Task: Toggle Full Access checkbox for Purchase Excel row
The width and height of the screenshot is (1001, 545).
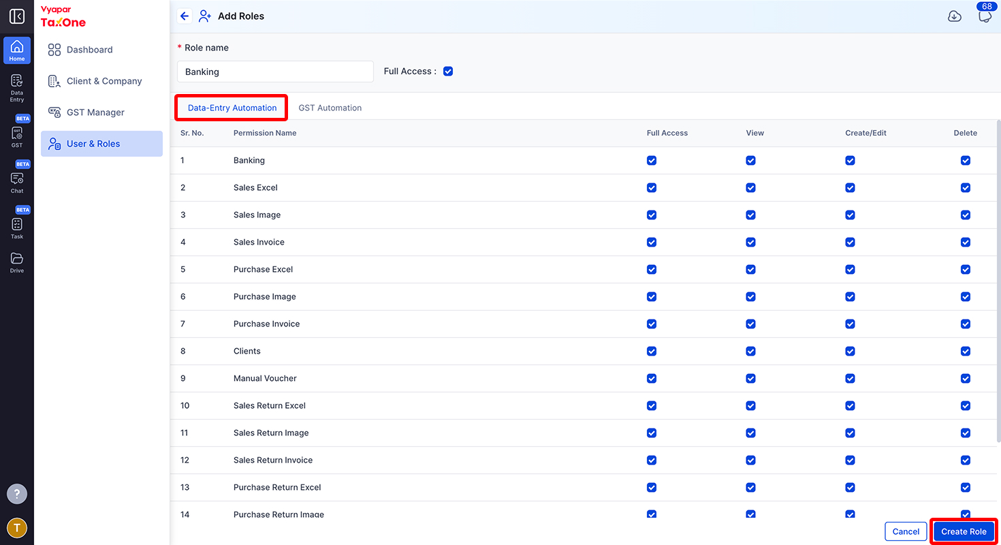Action: click(x=652, y=269)
